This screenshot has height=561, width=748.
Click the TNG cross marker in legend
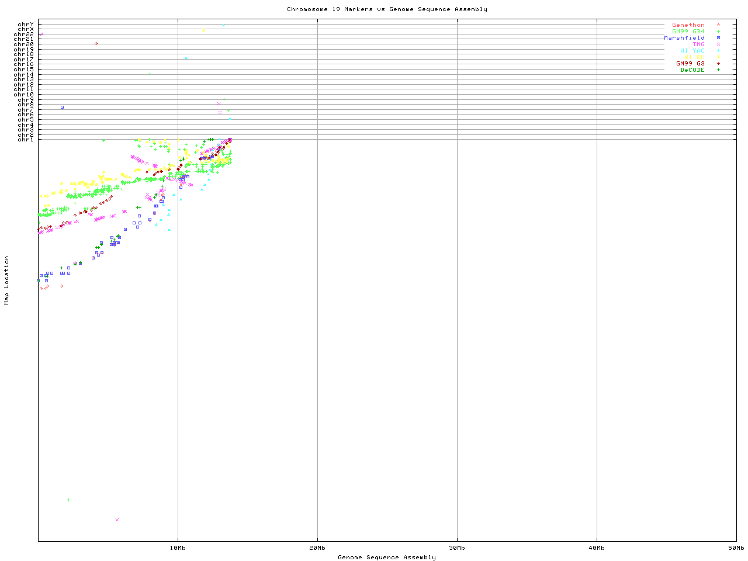point(718,44)
